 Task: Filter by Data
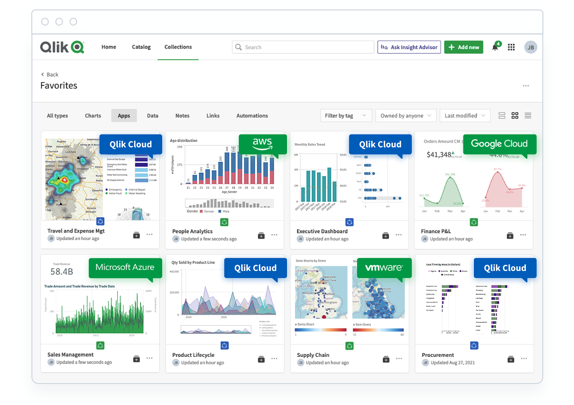coord(153,115)
